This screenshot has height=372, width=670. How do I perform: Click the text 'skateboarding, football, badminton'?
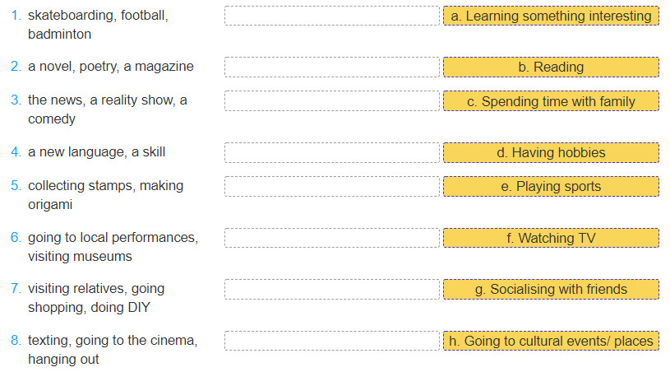pyautogui.click(x=99, y=25)
